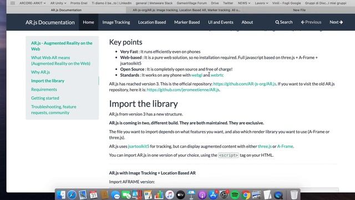Switch to AR.js Documentation browser tab
This screenshot has width=355, height=200.
[66, 10]
